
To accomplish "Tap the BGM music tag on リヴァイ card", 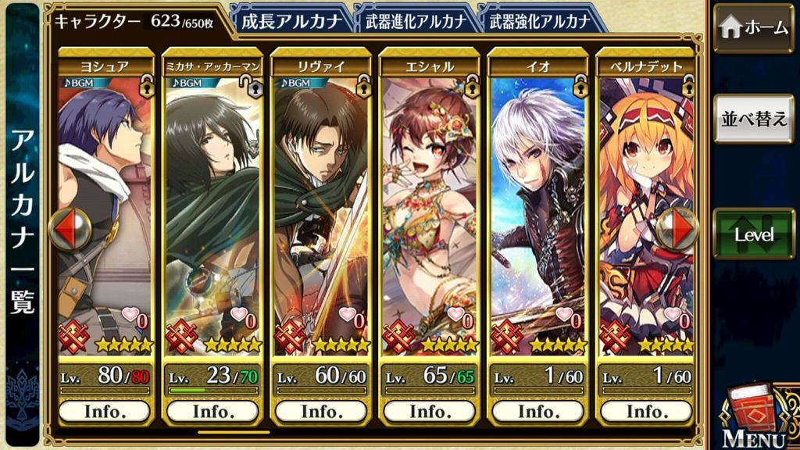I will [295, 83].
